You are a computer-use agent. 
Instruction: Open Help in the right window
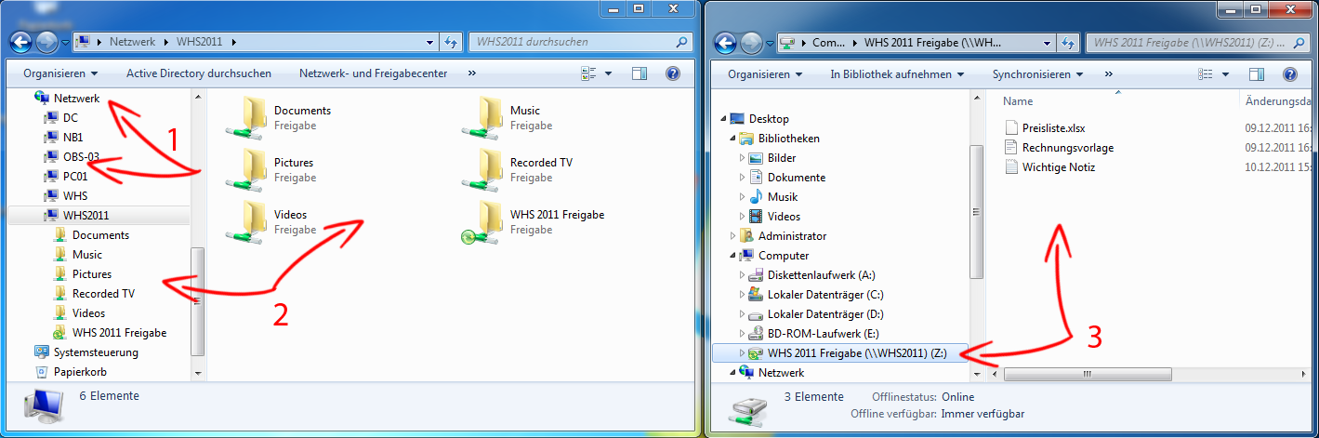point(1290,73)
